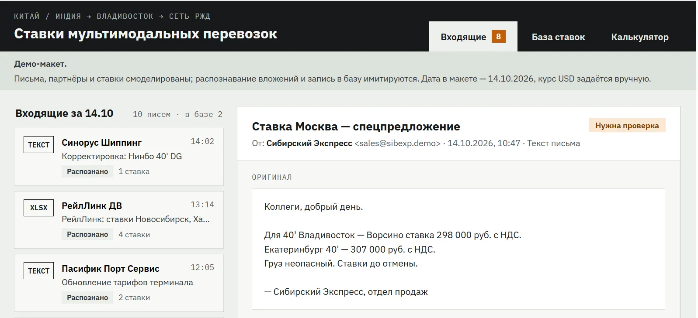Click the "10 писем · в базе 2" counter
The width and height of the screenshot is (698, 318).
click(x=177, y=114)
